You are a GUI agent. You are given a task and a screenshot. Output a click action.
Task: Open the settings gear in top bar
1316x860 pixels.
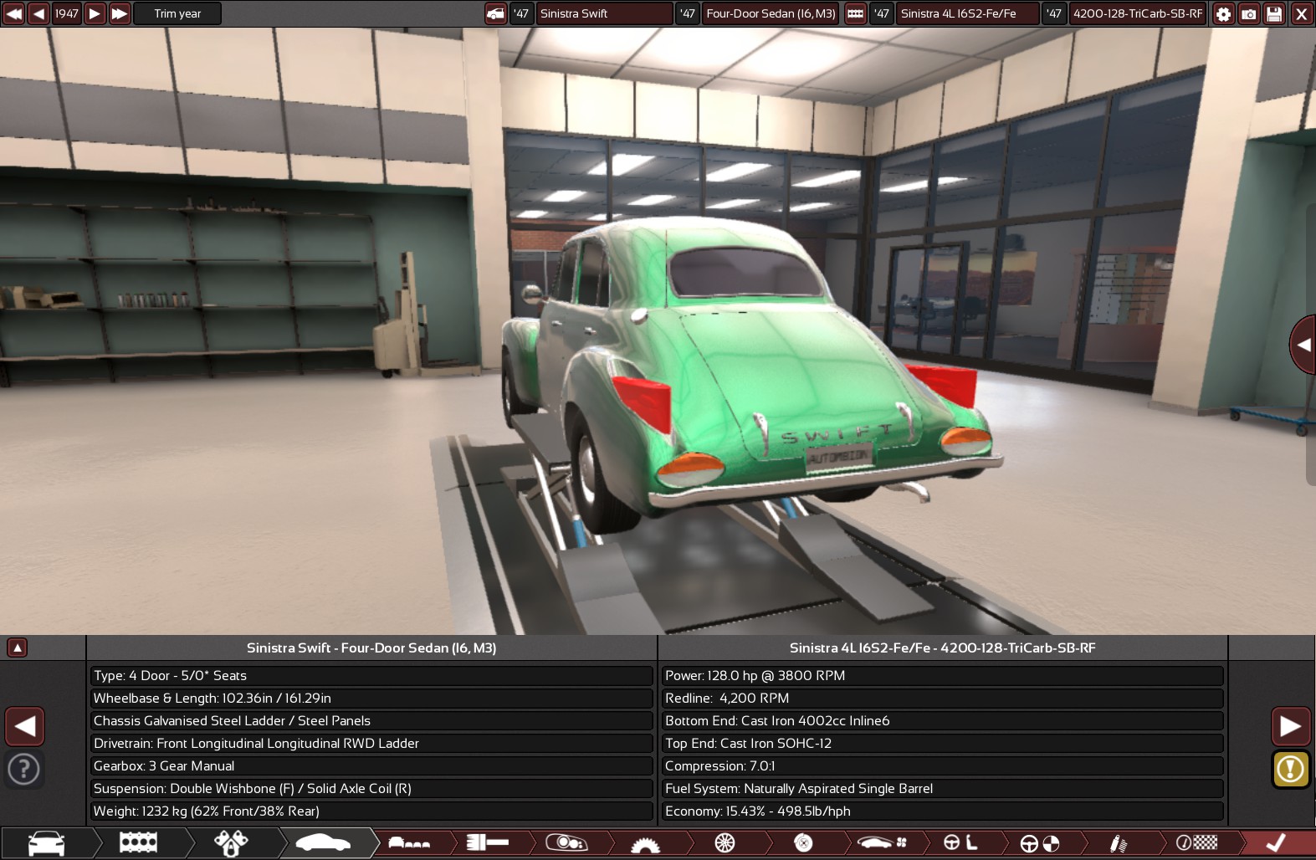[1223, 13]
